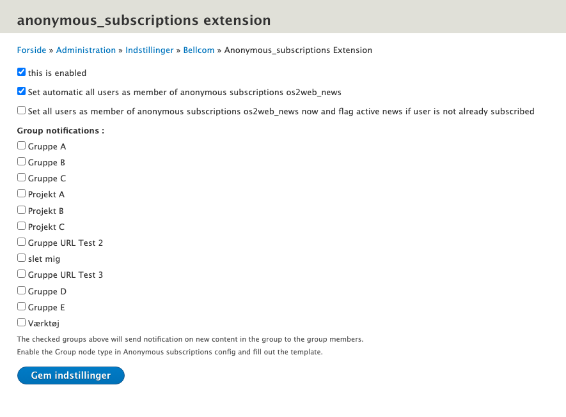The image size is (566, 417).
Task: Uncheck automatic all users as member option
Action: [21, 91]
